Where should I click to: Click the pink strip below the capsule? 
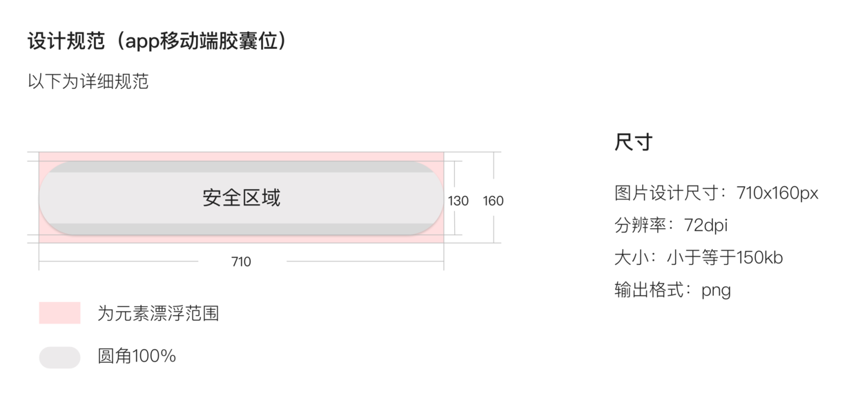242,239
